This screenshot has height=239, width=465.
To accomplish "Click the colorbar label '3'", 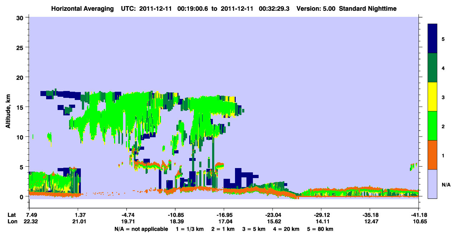I will (x=443, y=97).
